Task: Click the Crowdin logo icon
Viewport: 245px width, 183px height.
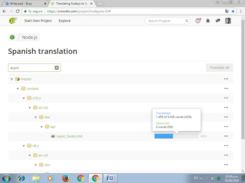Action: pos(13,21)
